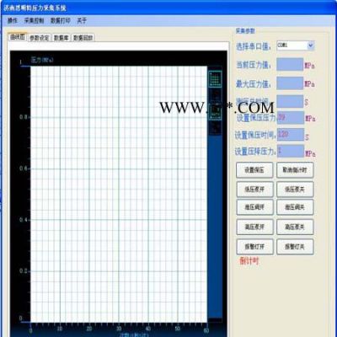Turn on the high pressure pump (高压泵开)
This screenshot has width=337, height=337.
(x=254, y=227)
